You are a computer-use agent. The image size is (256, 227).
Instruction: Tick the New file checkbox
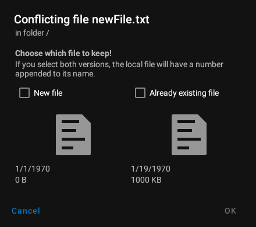(x=24, y=93)
